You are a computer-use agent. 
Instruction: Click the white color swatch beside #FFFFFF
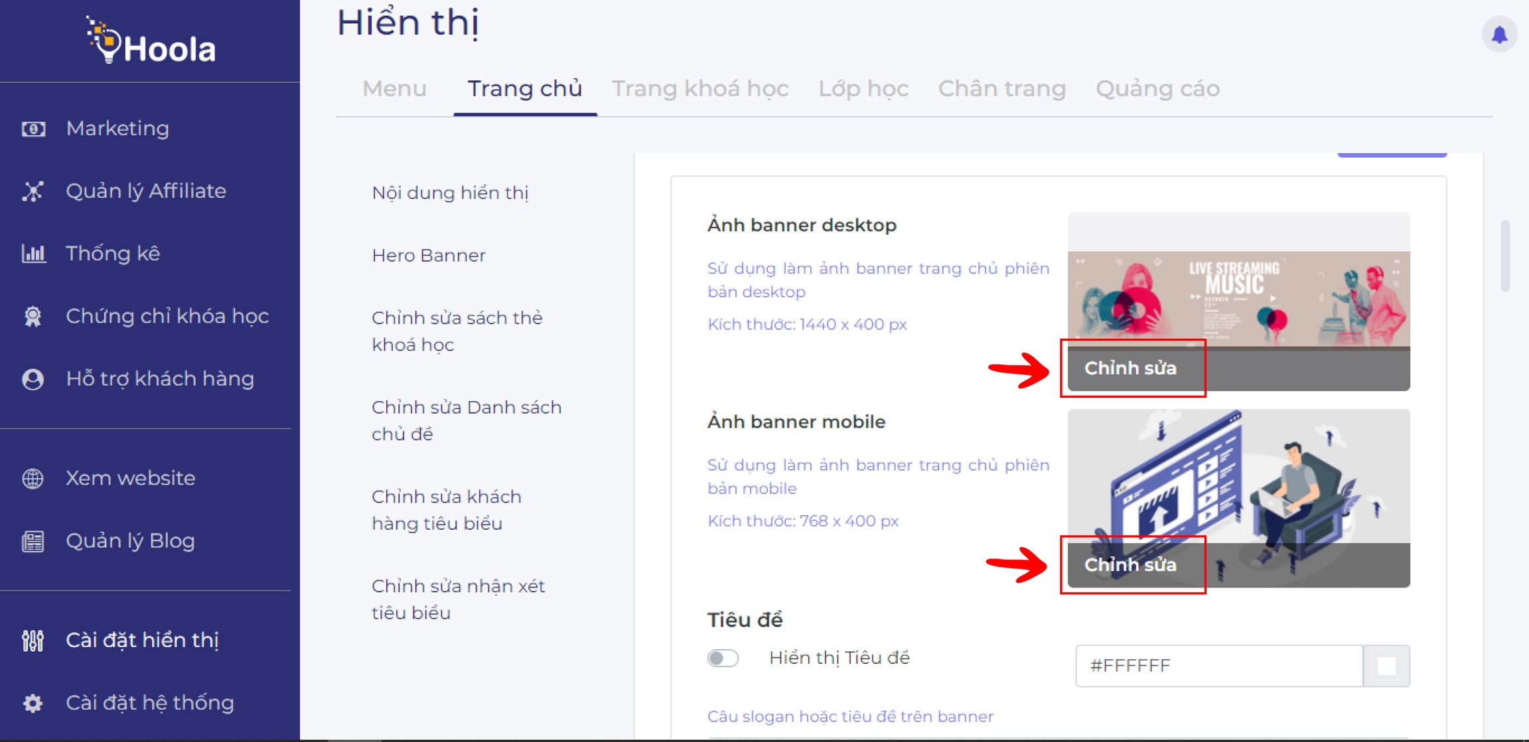click(x=1386, y=666)
